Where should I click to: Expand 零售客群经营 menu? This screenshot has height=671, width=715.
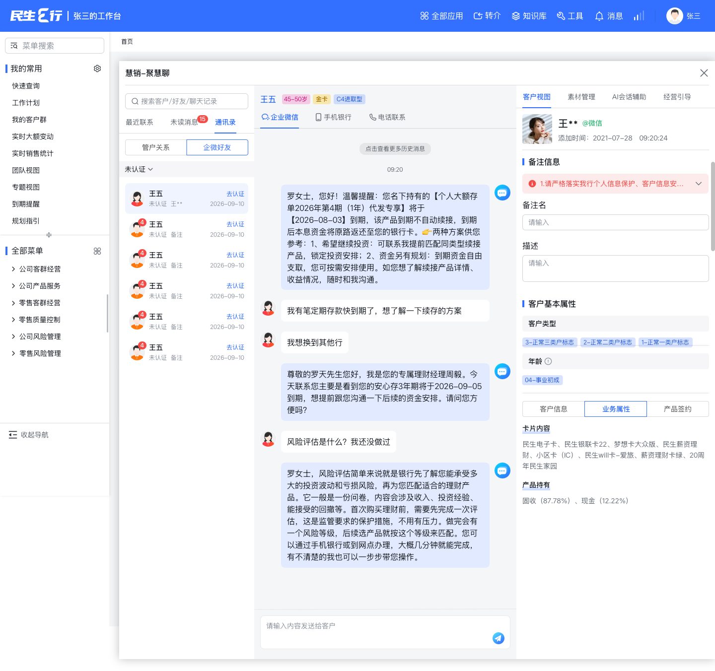coord(36,303)
